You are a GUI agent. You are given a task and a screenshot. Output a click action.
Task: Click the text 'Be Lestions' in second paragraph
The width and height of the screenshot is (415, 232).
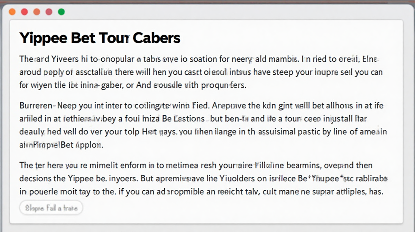[185, 118]
